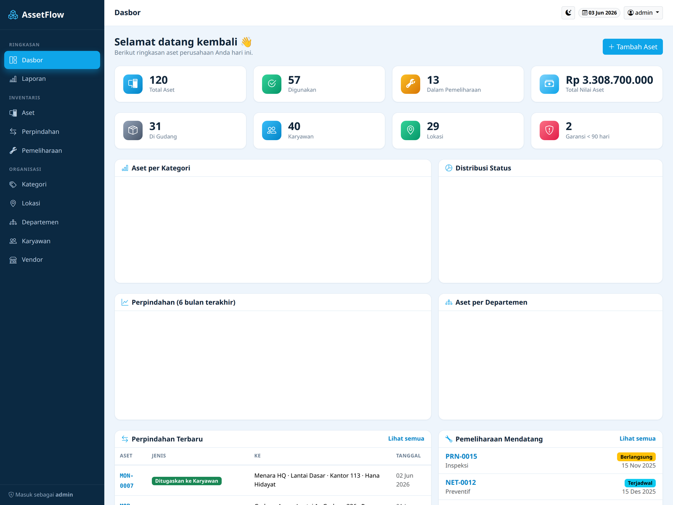Click the Total Nilai Aset cash icon

point(549,84)
